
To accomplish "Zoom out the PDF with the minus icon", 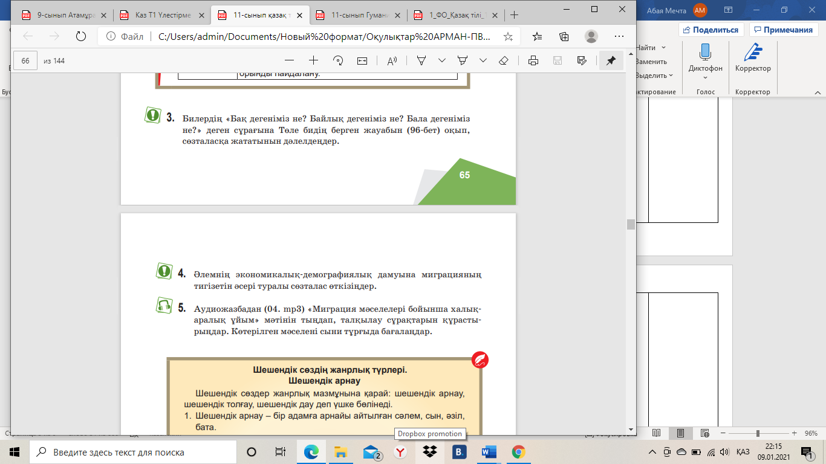I will pyautogui.click(x=289, y=60).
